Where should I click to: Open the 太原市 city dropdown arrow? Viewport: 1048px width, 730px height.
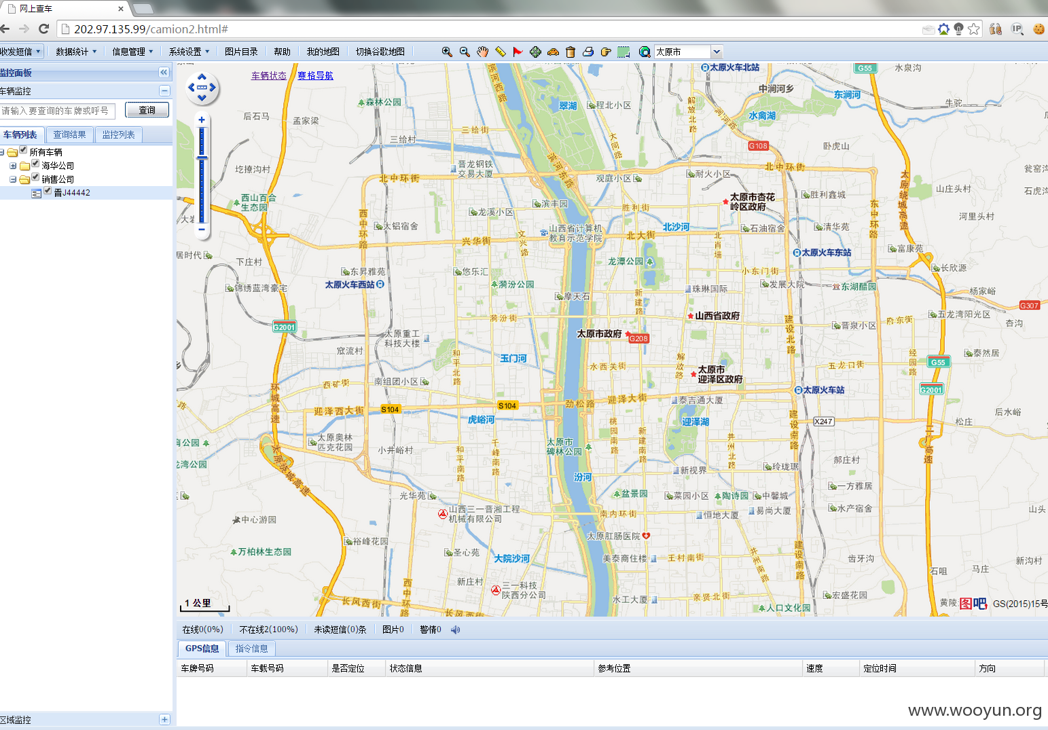pyautogui.click(x=716, y=52)
